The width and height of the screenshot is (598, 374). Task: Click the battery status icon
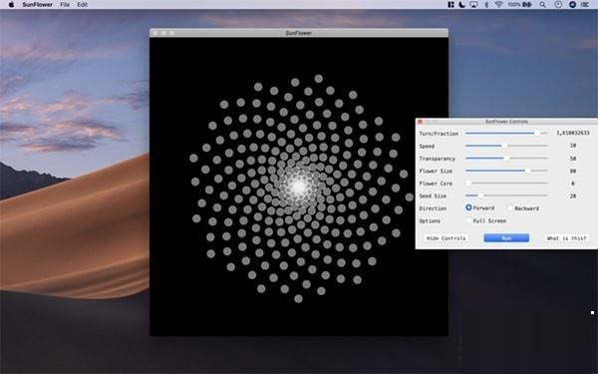pyautogui.click(x=527, y=5)
